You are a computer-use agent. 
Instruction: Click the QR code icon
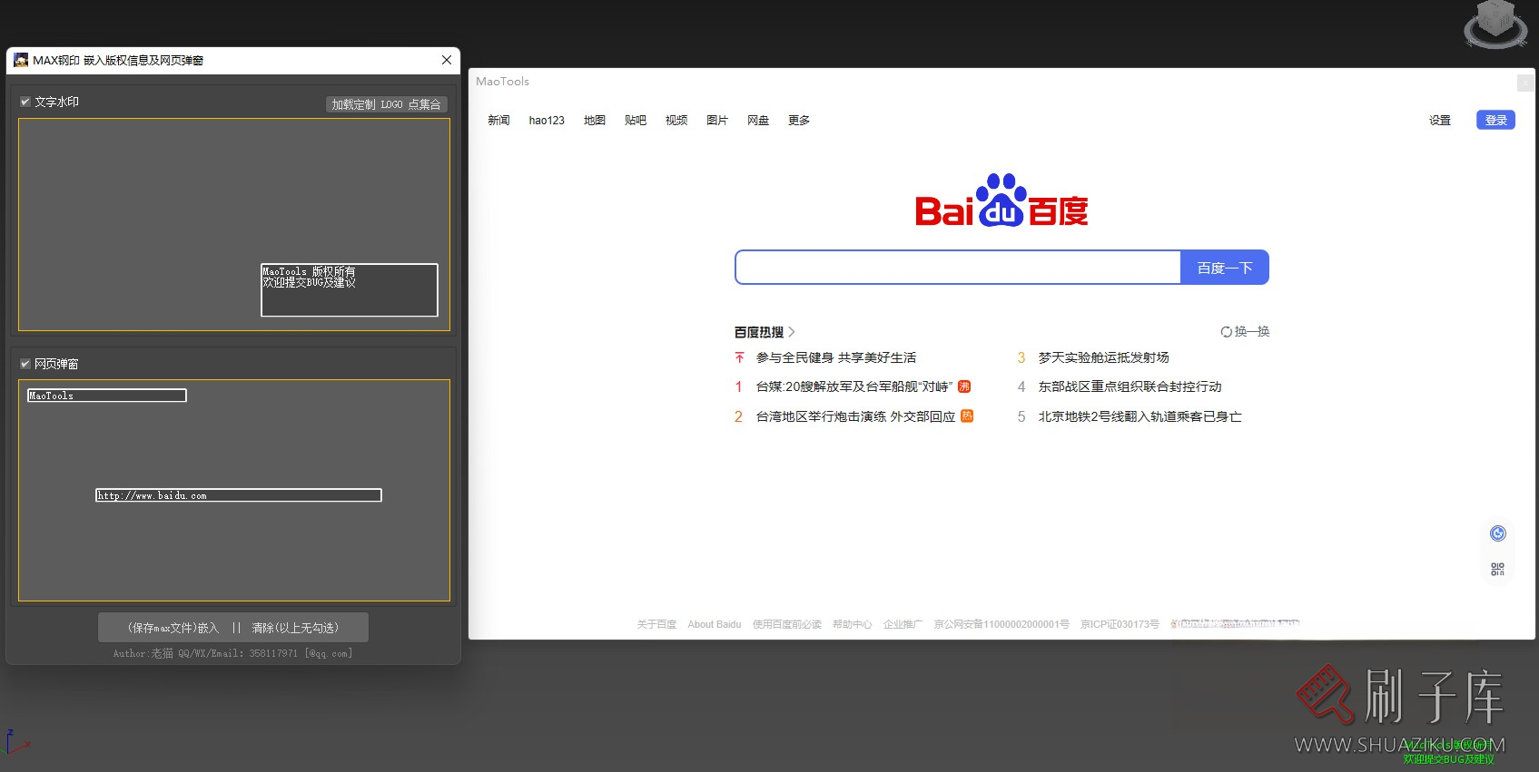(x=1497, y=569)
